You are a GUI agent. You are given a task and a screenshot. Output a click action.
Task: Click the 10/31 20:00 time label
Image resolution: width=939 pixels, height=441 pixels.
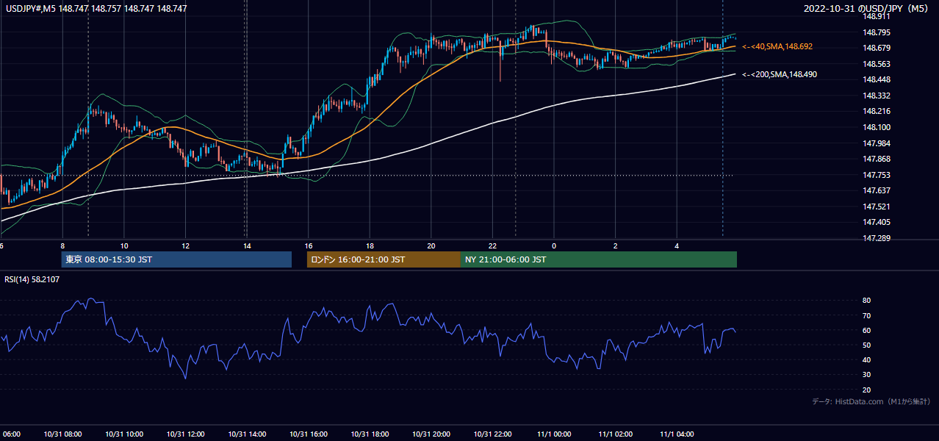click(x=431, y=434)
